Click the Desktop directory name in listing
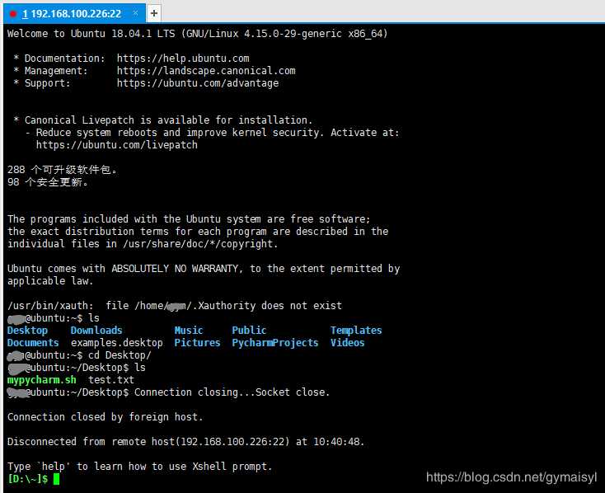605x493 pixels. [x=27, y=331]
